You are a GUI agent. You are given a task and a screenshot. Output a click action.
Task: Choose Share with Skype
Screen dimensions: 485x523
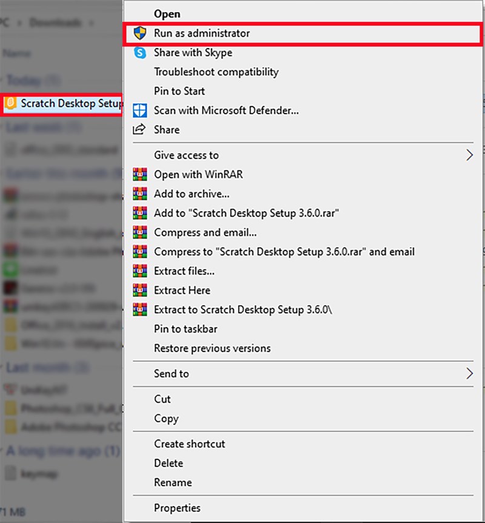coord(303,53)
